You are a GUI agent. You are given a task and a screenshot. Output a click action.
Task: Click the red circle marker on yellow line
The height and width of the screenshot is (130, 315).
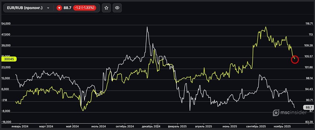(x=295, y=59)
